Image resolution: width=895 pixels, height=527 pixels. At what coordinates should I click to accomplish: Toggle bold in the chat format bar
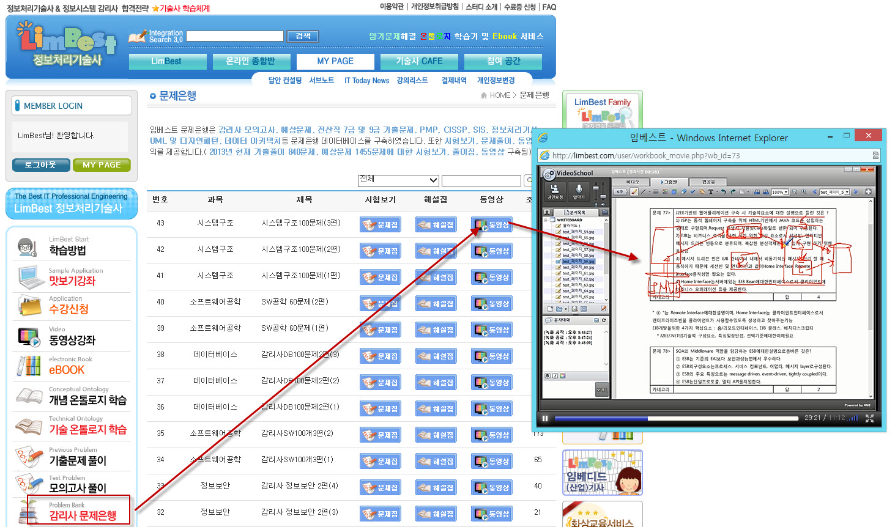pos(548,376)
